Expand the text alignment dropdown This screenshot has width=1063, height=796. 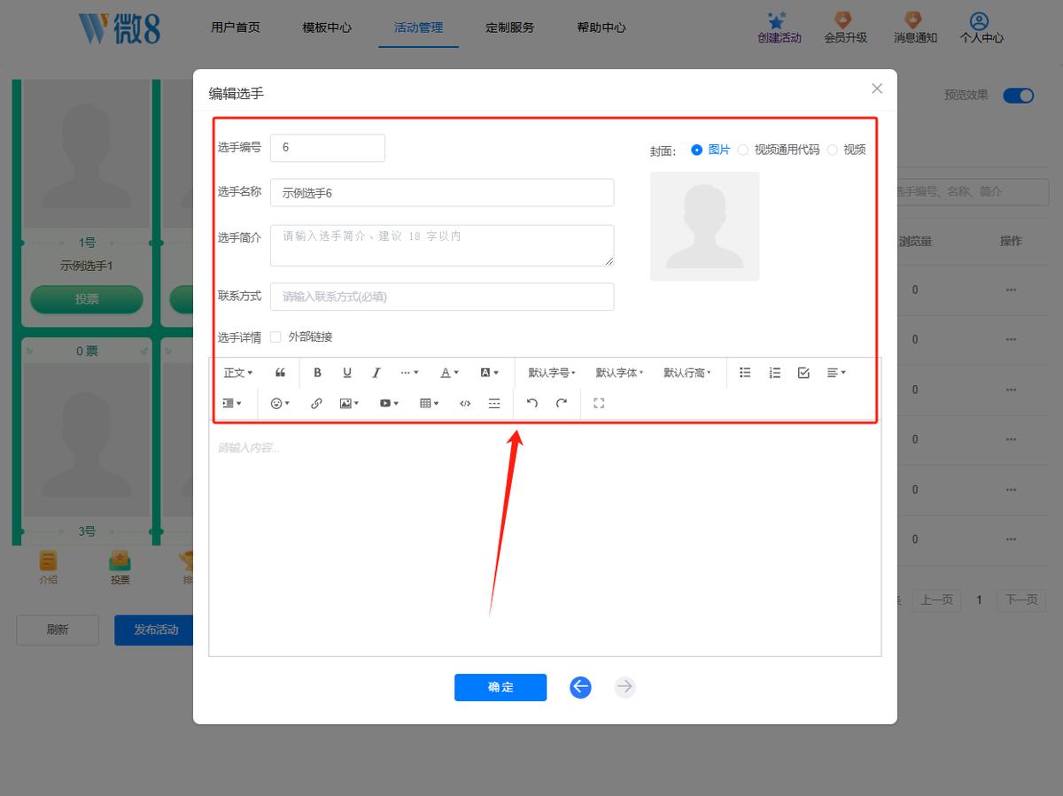pyautogui.click(x=836, y=373)
